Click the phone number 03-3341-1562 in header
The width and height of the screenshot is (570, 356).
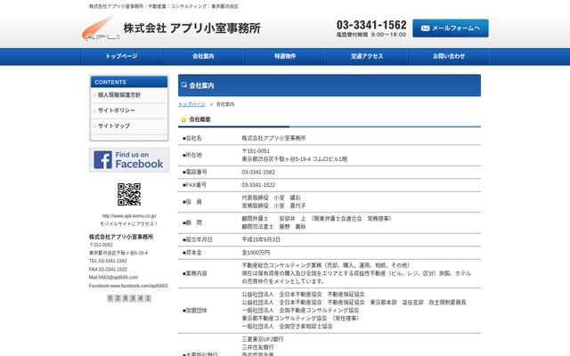[x=371, y=25]
